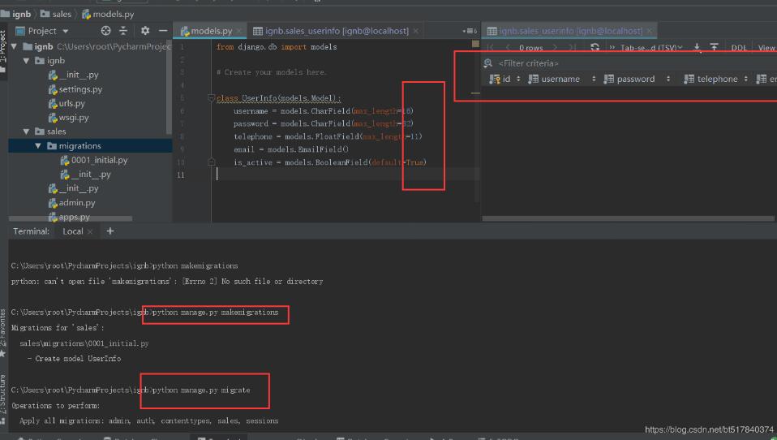
Task: Open 0001_initial.py migration file
Action: point(99,160)
